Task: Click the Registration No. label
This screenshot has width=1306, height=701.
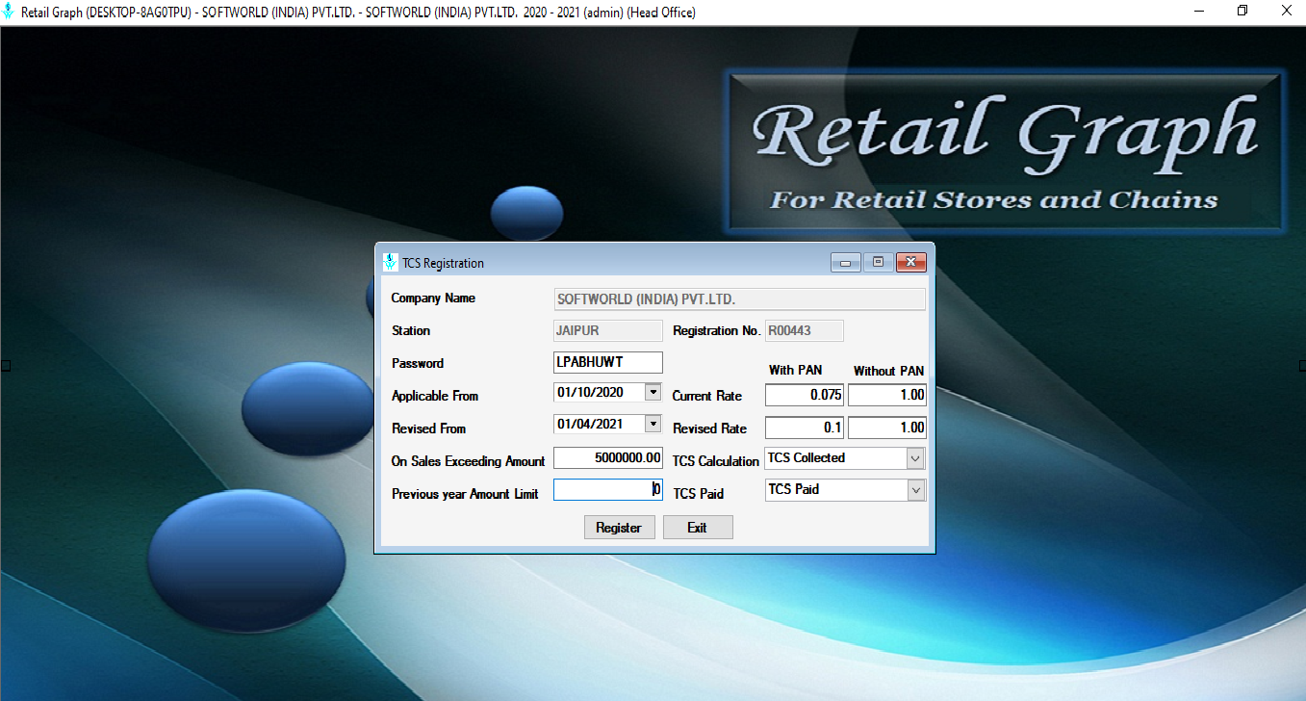Action: 717,330
